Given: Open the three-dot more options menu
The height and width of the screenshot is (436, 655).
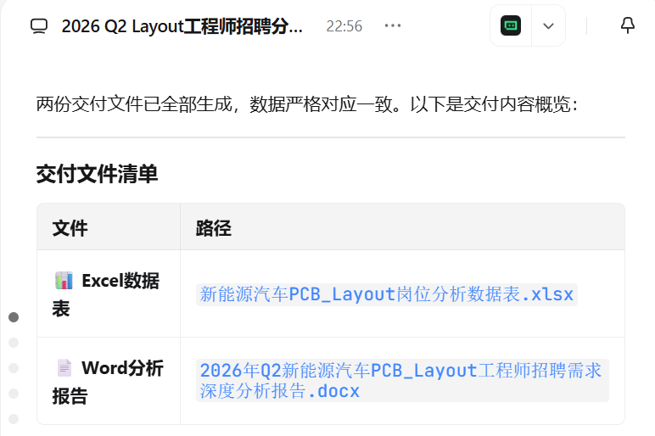Looking at the screenshot, I should click(393, 26).
